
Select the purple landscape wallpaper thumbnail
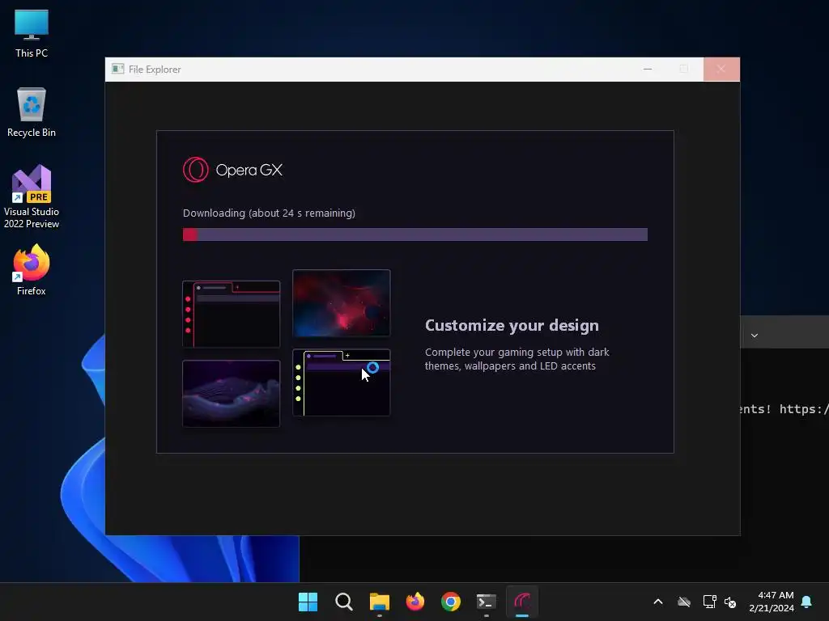click(231, 394)
